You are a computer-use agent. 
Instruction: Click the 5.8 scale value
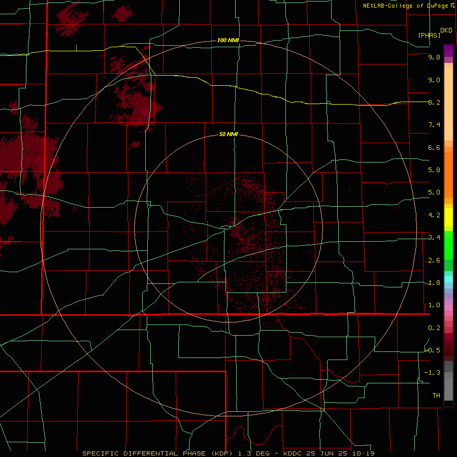point(434,170)
